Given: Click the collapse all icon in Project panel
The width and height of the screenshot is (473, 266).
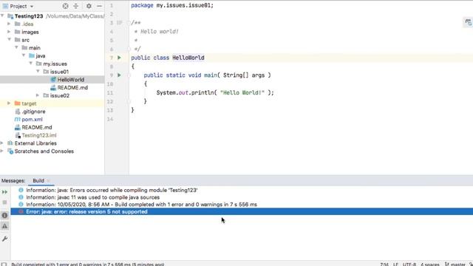Looking at the screenshot, I should point(75,6).
